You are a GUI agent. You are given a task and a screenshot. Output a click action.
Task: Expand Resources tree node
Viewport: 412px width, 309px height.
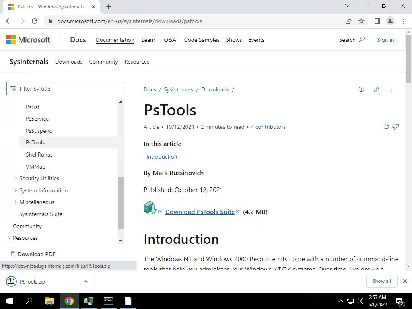pyautogui.click(x=9, y=237)
